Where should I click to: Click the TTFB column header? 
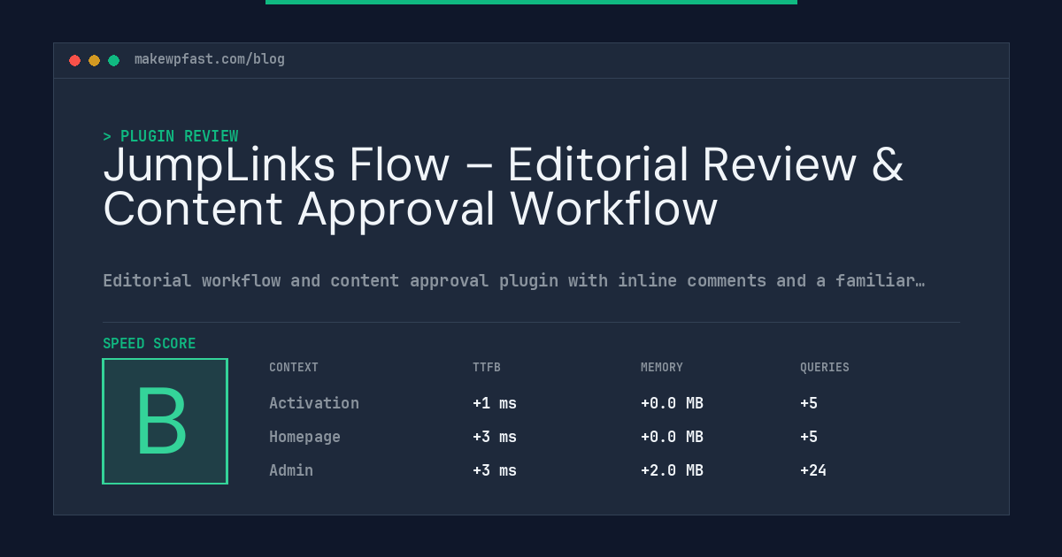click(487, 368)
